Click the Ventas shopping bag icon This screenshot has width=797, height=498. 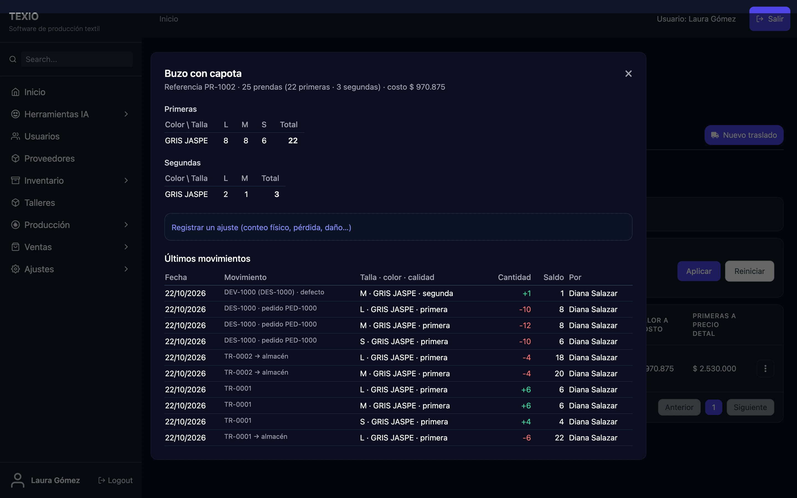(x=15, y=247)
